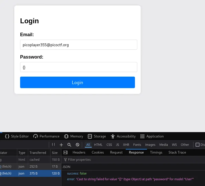205x186 pixels.
Task: Click the blue Login button
Action: 78,82
